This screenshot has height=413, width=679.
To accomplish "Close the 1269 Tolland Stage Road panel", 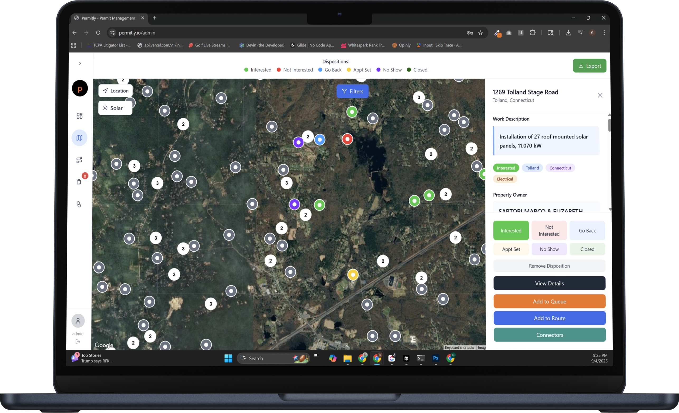I will point(600,95).
